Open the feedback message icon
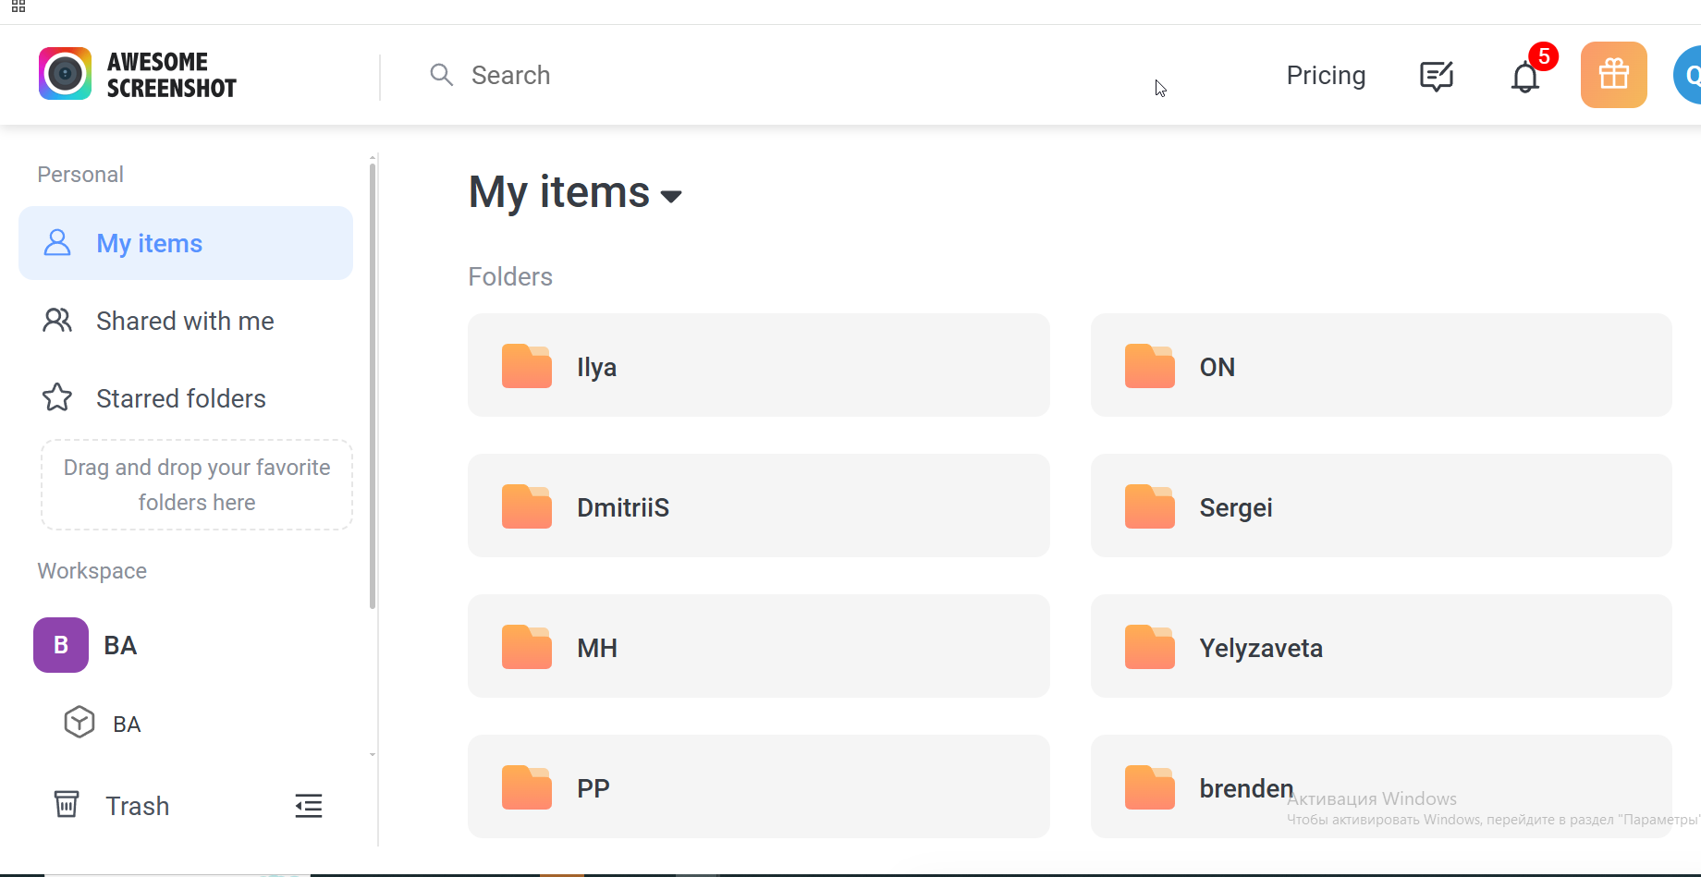Image resolution: width=1701 pixels, height=877 pixels. pyautogui.click(x=1437, y=76)
